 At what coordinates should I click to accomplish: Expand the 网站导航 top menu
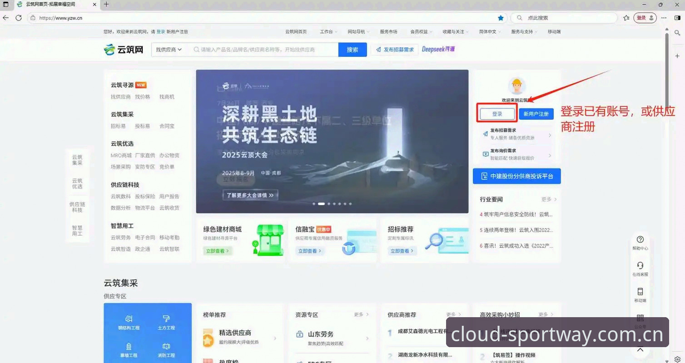[358, 32]
